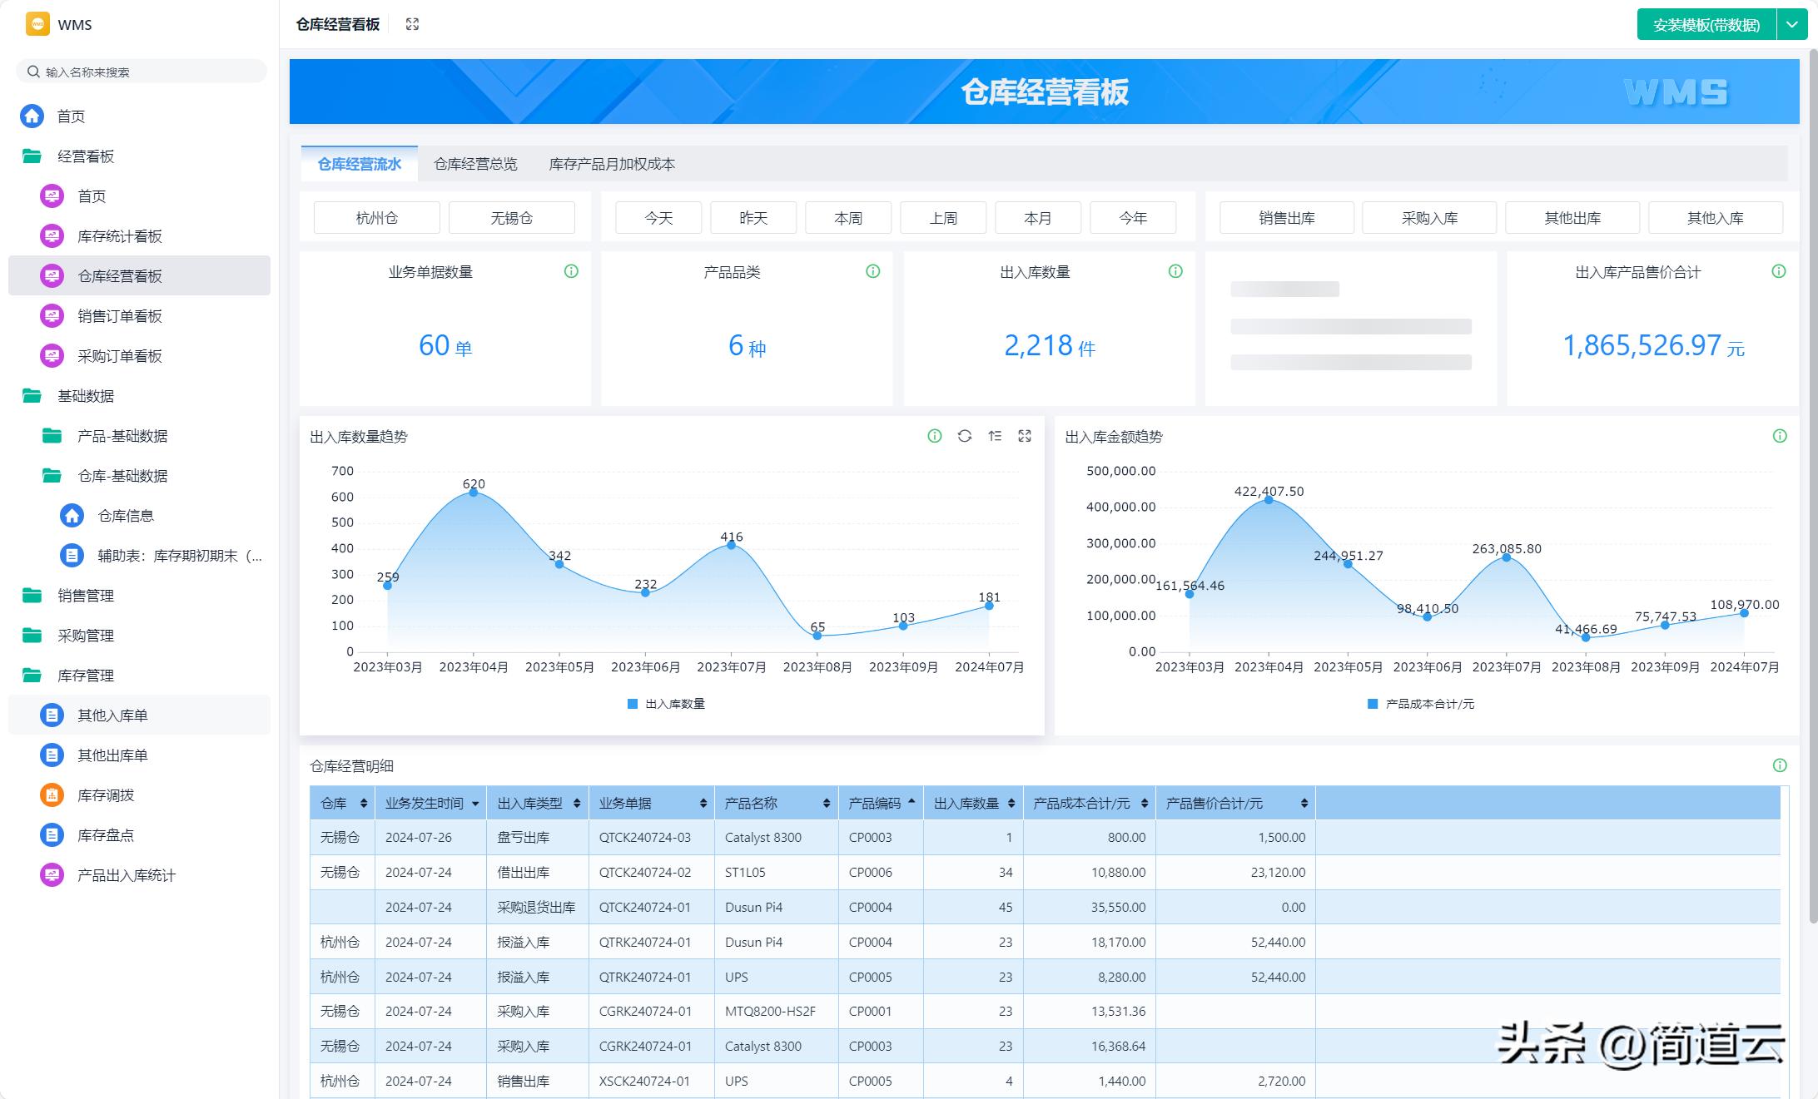Click refresh icon on 出入库数量趋势 chart

click(964, 436)
